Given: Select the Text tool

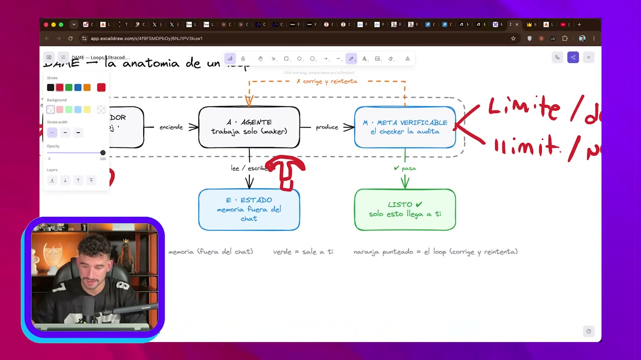Looking at the screenshot, I should 364,58.
